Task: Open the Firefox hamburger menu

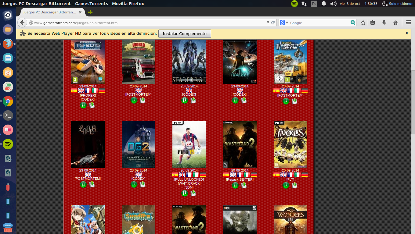Action: (408, 22)
